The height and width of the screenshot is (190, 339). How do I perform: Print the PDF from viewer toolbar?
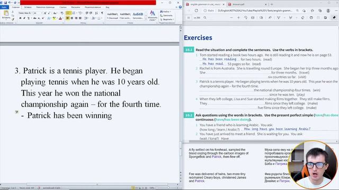(311, 17)
